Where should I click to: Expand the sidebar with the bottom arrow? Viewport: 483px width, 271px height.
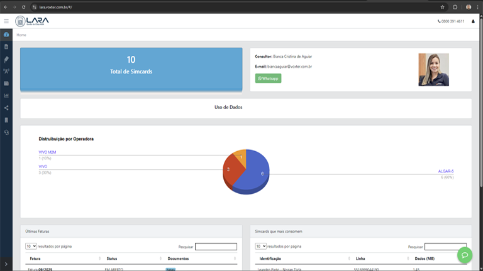[6, 265]
